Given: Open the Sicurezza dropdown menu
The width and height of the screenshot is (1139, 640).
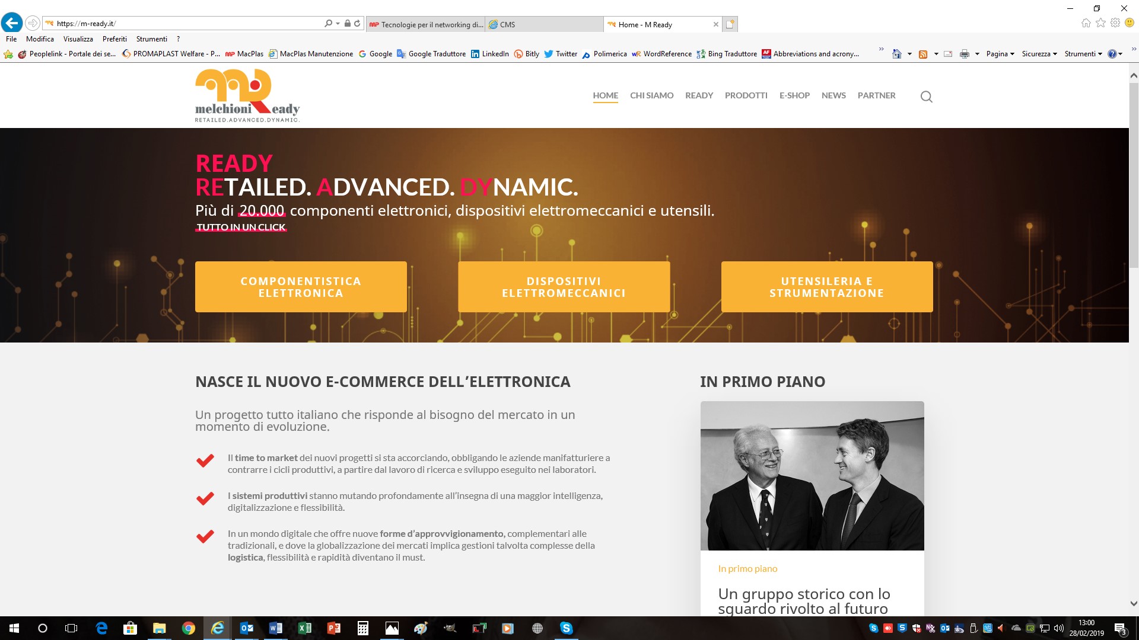Looking at the screenshot, I should click(x=1039, y=54).
